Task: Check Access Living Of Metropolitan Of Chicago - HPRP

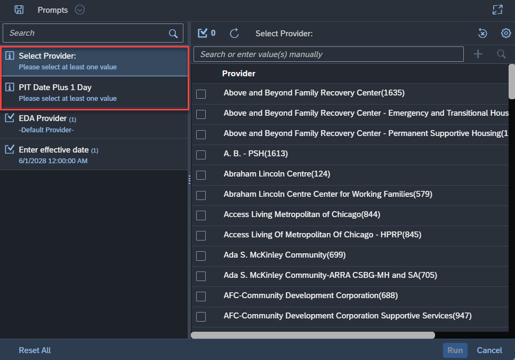Action: click(x=201, y=236)
